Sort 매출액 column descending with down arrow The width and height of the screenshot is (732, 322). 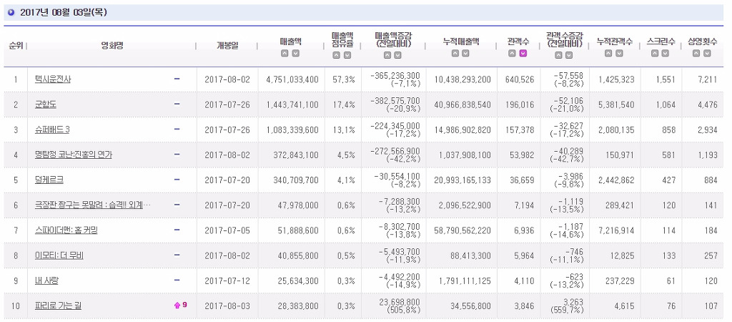(x=295, y=53)
